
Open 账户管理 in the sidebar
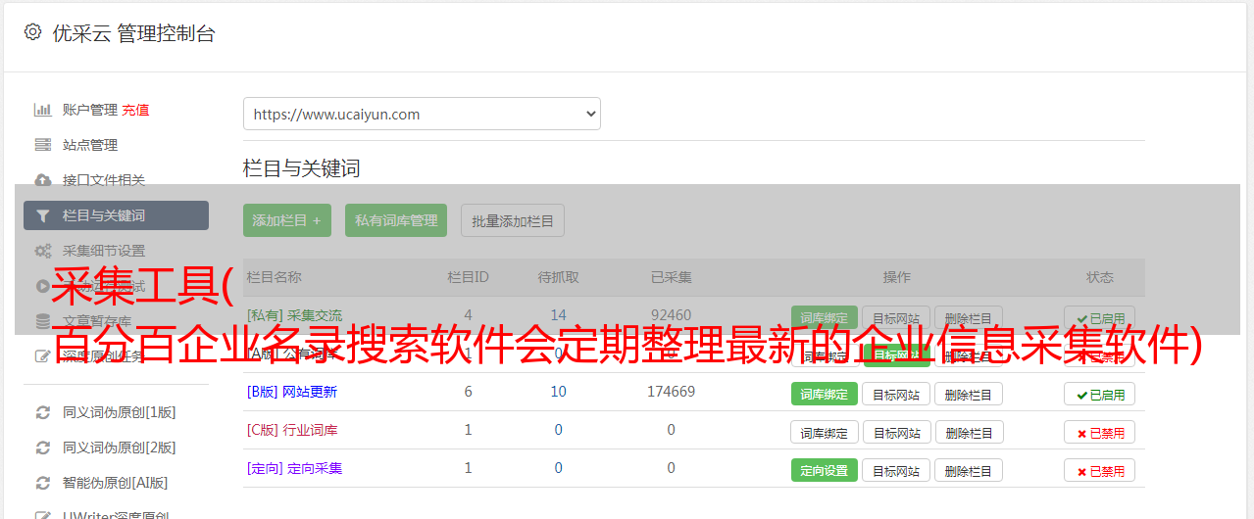(x=90, y=110)
